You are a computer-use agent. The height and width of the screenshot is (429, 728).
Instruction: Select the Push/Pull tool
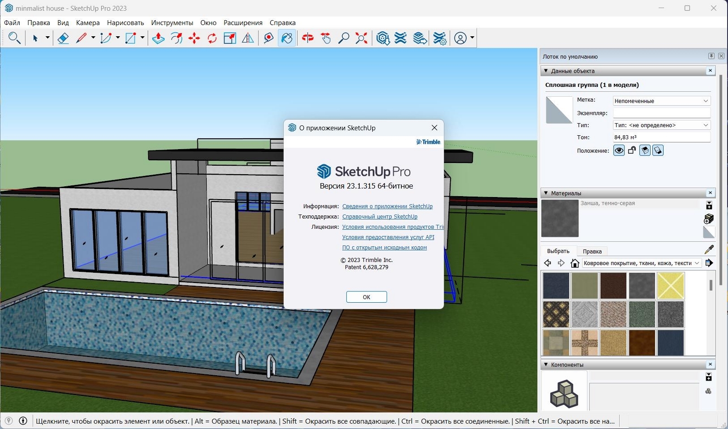click(x=158, y=38)
